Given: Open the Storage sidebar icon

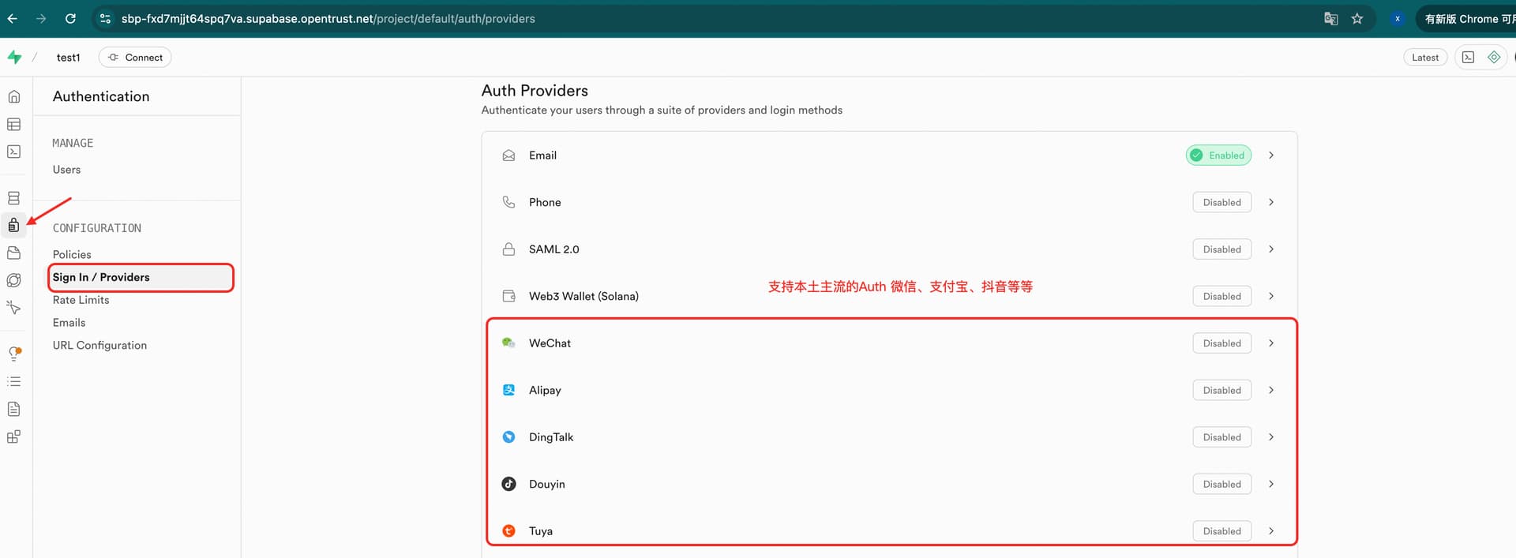Looking at the screenshot, I should pos(13,253).
